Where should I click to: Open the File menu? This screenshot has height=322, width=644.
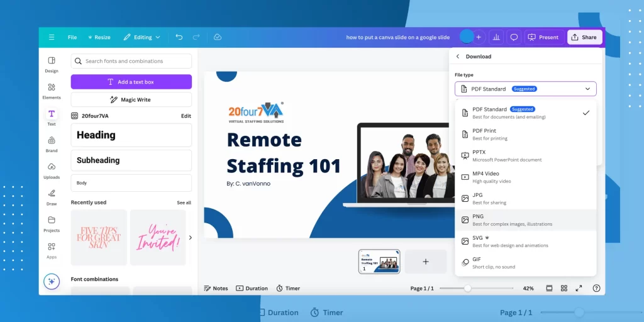[72, 37]
